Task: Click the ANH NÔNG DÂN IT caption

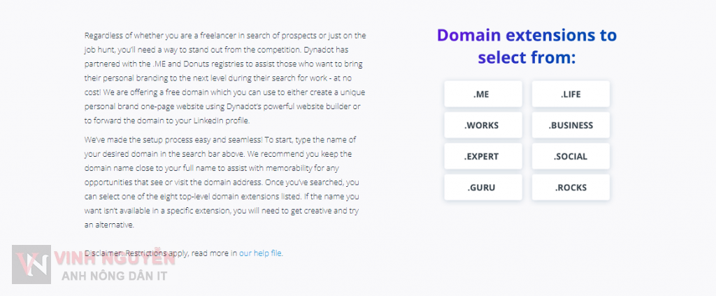Action: (114, 276)
